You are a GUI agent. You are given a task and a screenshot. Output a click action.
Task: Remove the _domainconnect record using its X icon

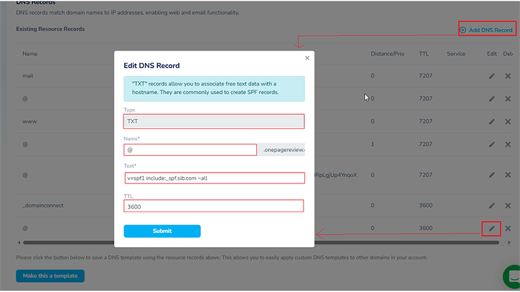pos(508,206)
